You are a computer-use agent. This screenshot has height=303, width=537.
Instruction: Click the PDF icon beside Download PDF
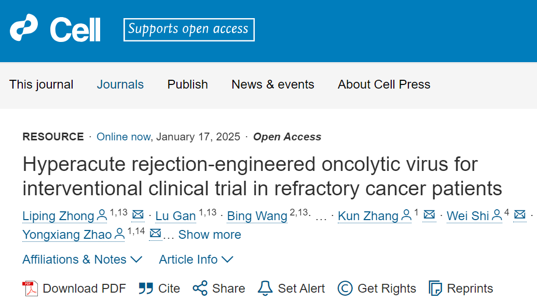(x=30, y=288)
